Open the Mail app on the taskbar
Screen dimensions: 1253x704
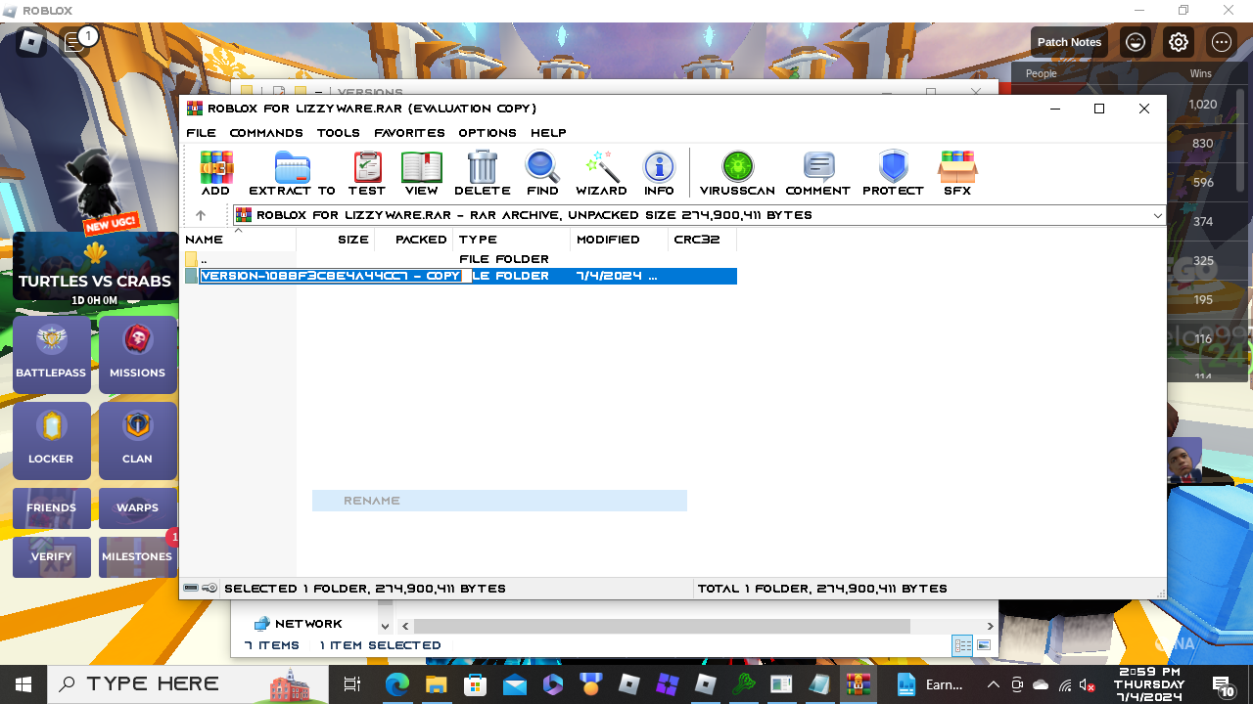514,684
